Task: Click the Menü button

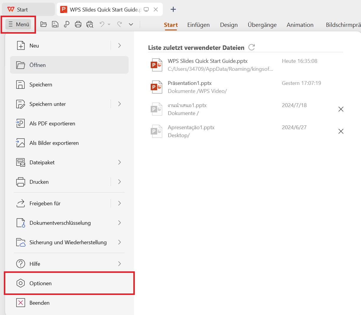Action: coord(19,24)
